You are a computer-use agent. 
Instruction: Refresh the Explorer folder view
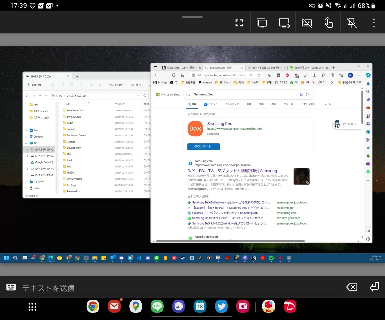tap(145, 96)
